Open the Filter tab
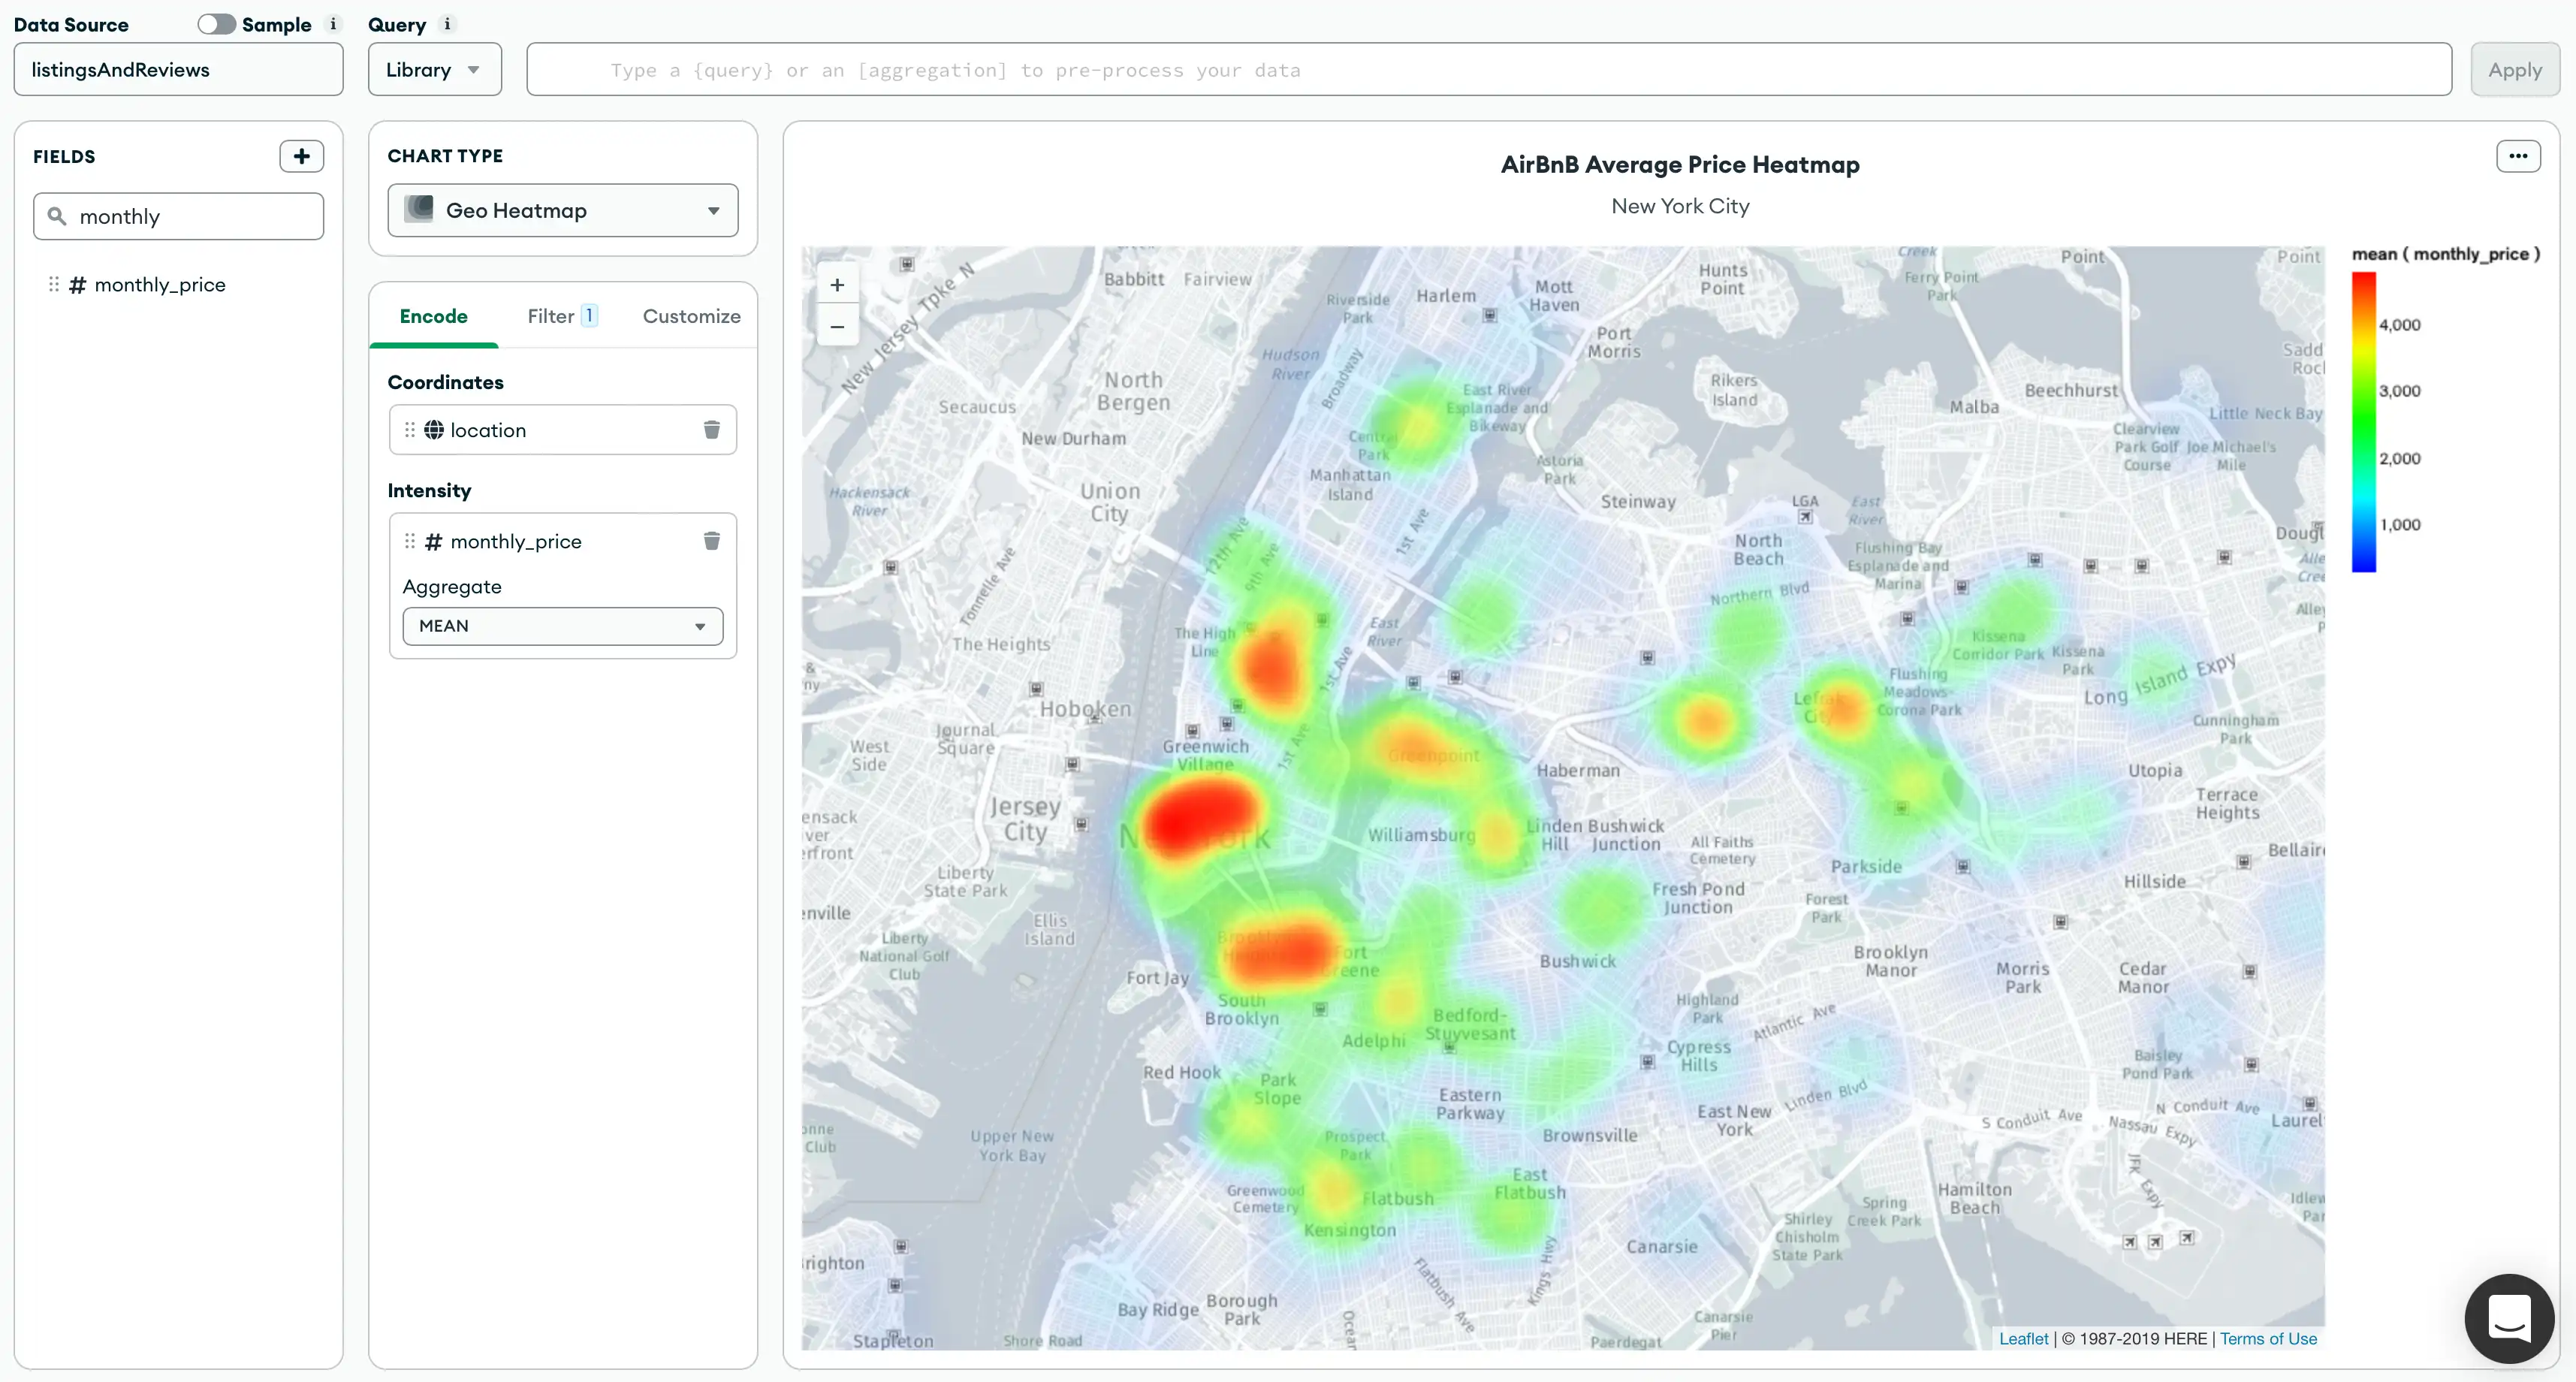The width and height of the screenshot is (2576, 1382). coord(551,316)
